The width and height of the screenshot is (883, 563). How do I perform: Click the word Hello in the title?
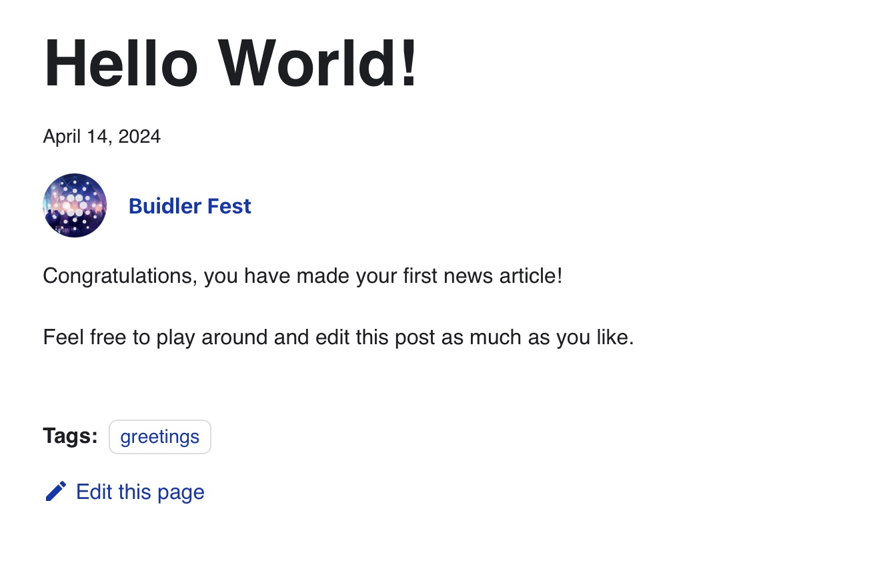121,63
